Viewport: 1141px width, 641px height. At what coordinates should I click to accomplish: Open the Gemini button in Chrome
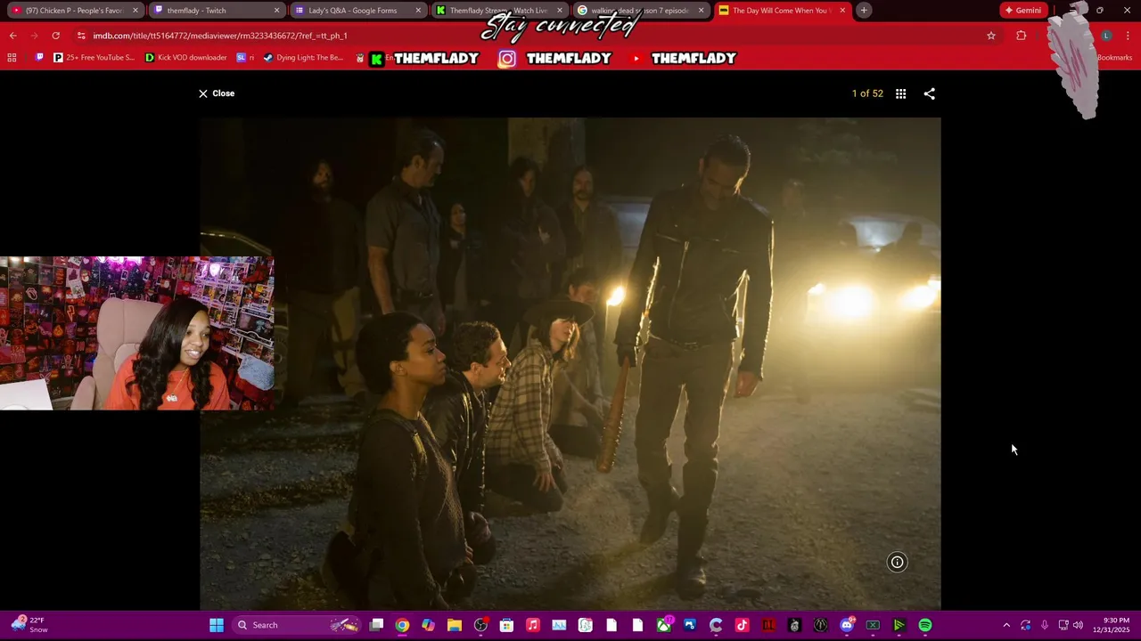click(1022, 11)
